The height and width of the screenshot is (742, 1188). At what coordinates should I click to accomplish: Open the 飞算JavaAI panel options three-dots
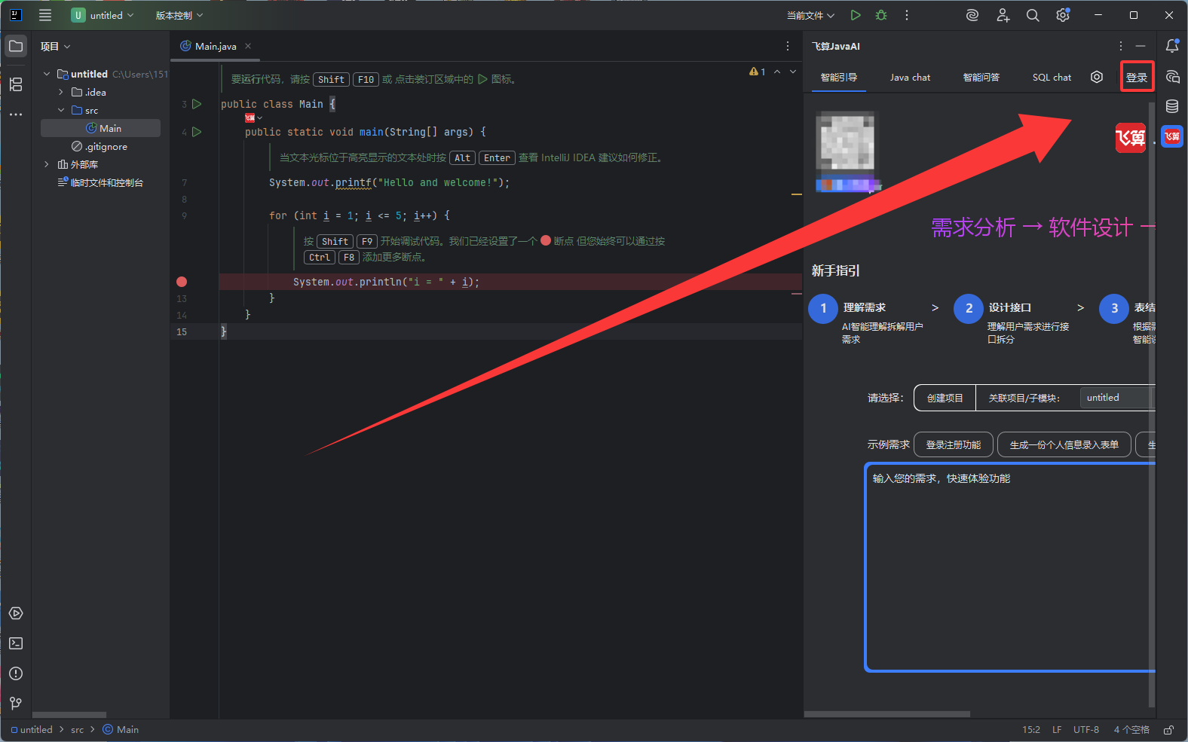(1121, 46)
